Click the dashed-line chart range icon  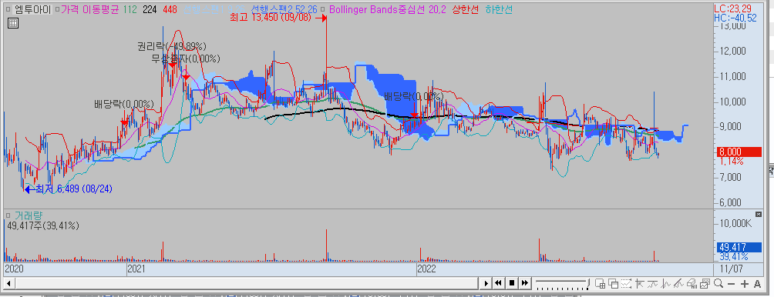pos(626,283)
